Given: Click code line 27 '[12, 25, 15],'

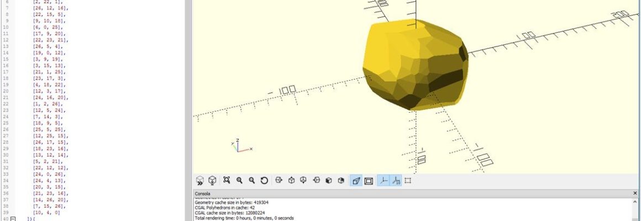Looking at the screenshot, I should (x=50, y=136).
